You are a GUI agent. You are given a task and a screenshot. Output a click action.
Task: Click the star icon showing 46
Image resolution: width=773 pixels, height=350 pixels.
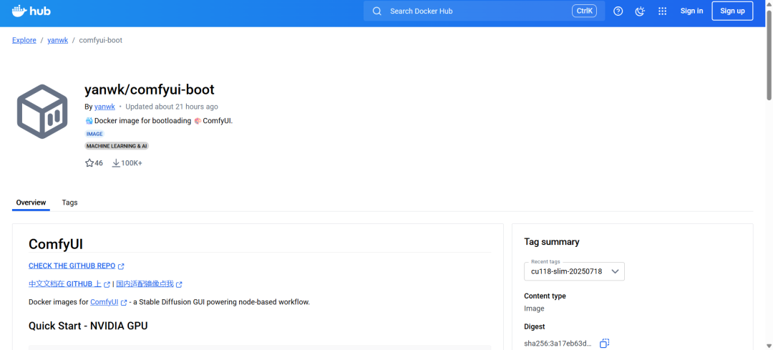click(x=89, y=162)
